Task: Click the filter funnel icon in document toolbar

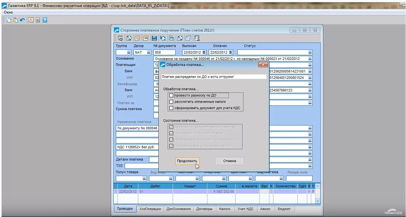Action: click(137, 38)
